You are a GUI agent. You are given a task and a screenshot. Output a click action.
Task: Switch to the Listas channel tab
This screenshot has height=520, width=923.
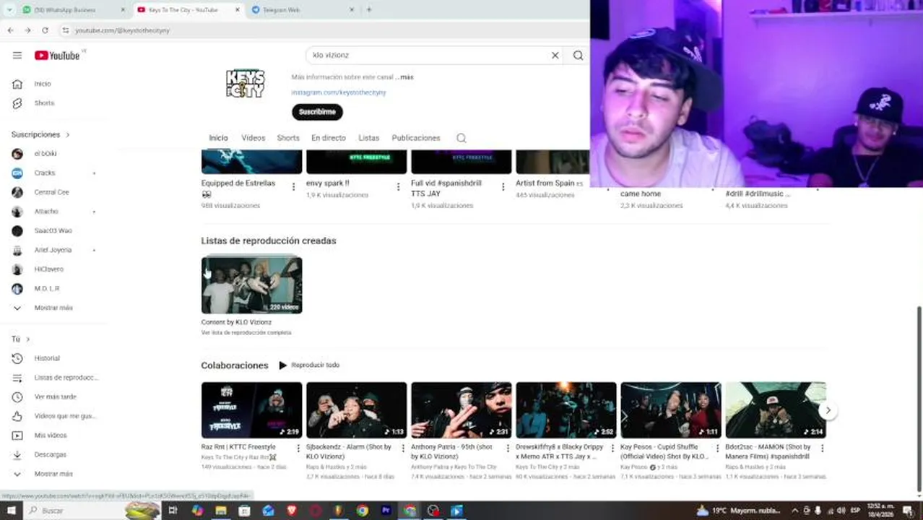click(368, 138)
